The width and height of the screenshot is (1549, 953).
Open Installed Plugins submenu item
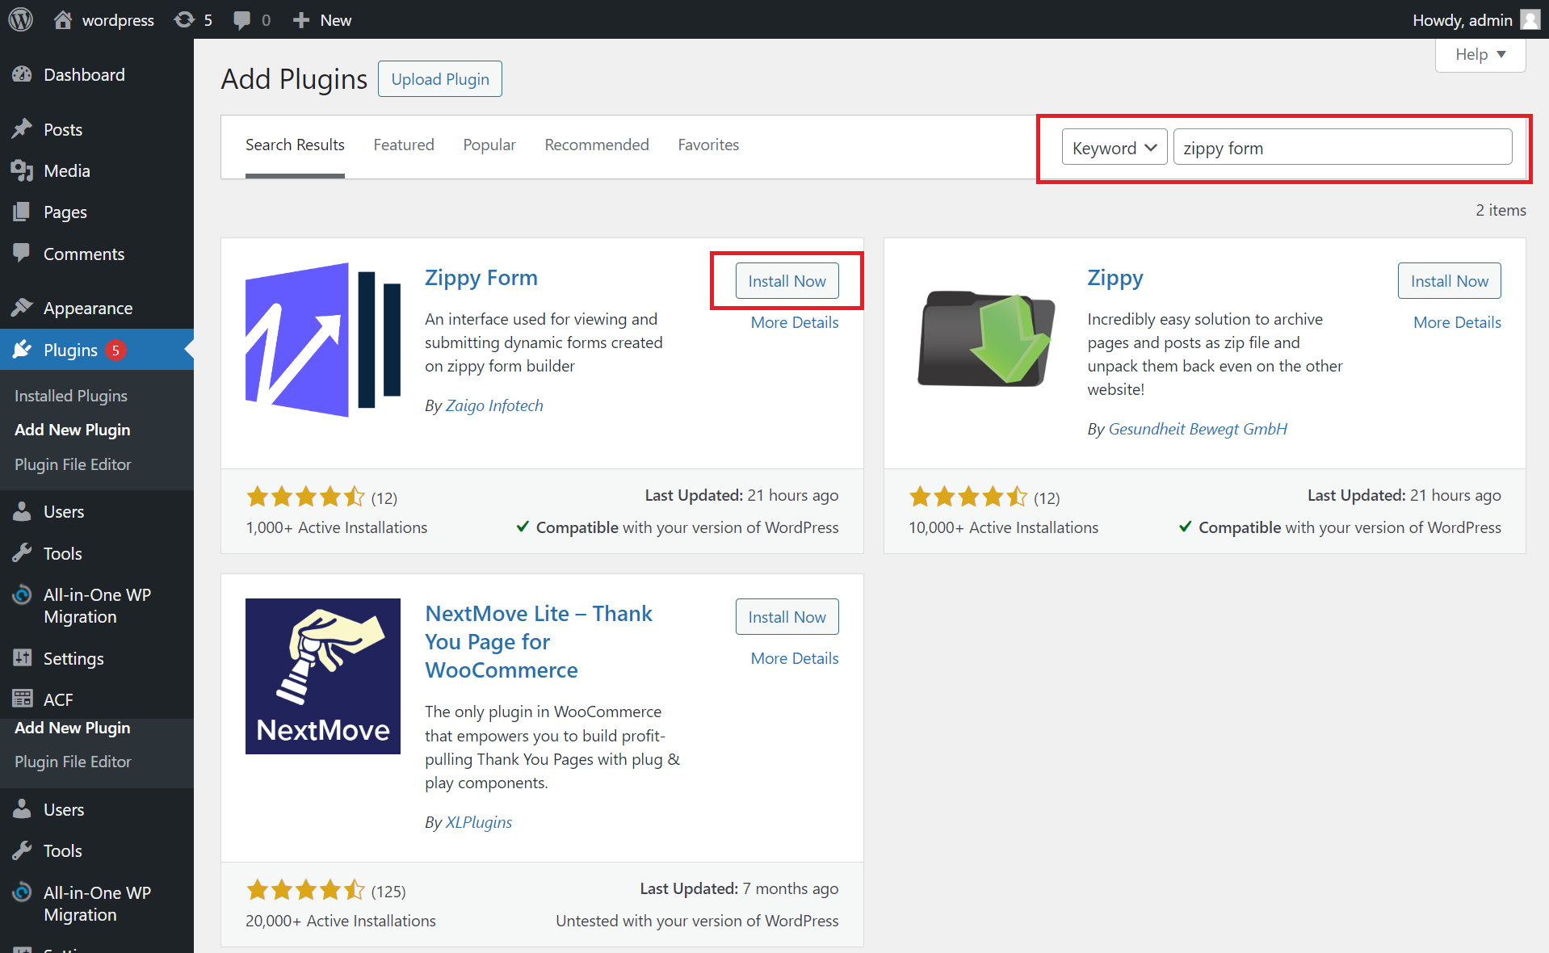click(71, 396)
